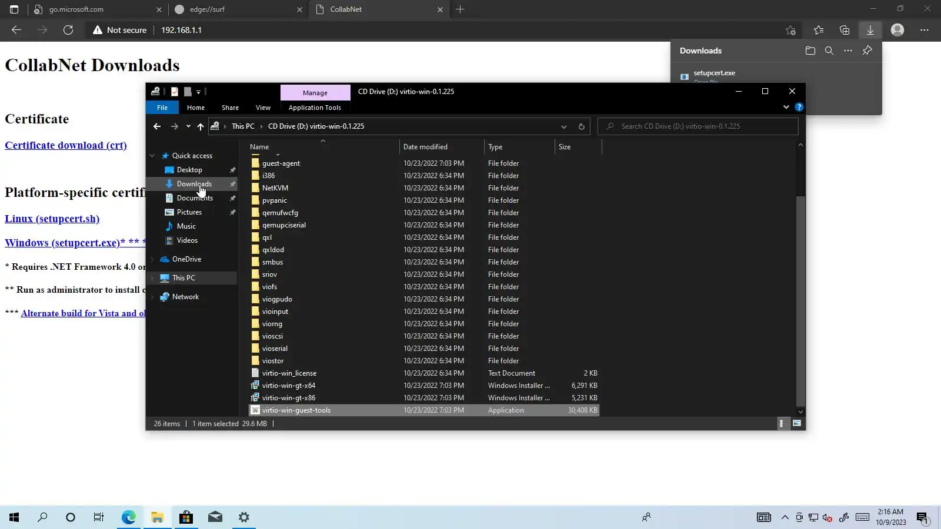941x529 pixels.
Task: Click New folder icon in Explorer title bar
Action: [x=188, y=92]
